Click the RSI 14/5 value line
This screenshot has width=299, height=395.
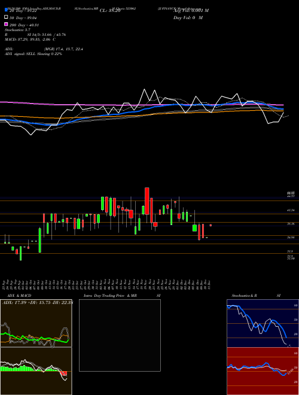click(x=35, y=35)
